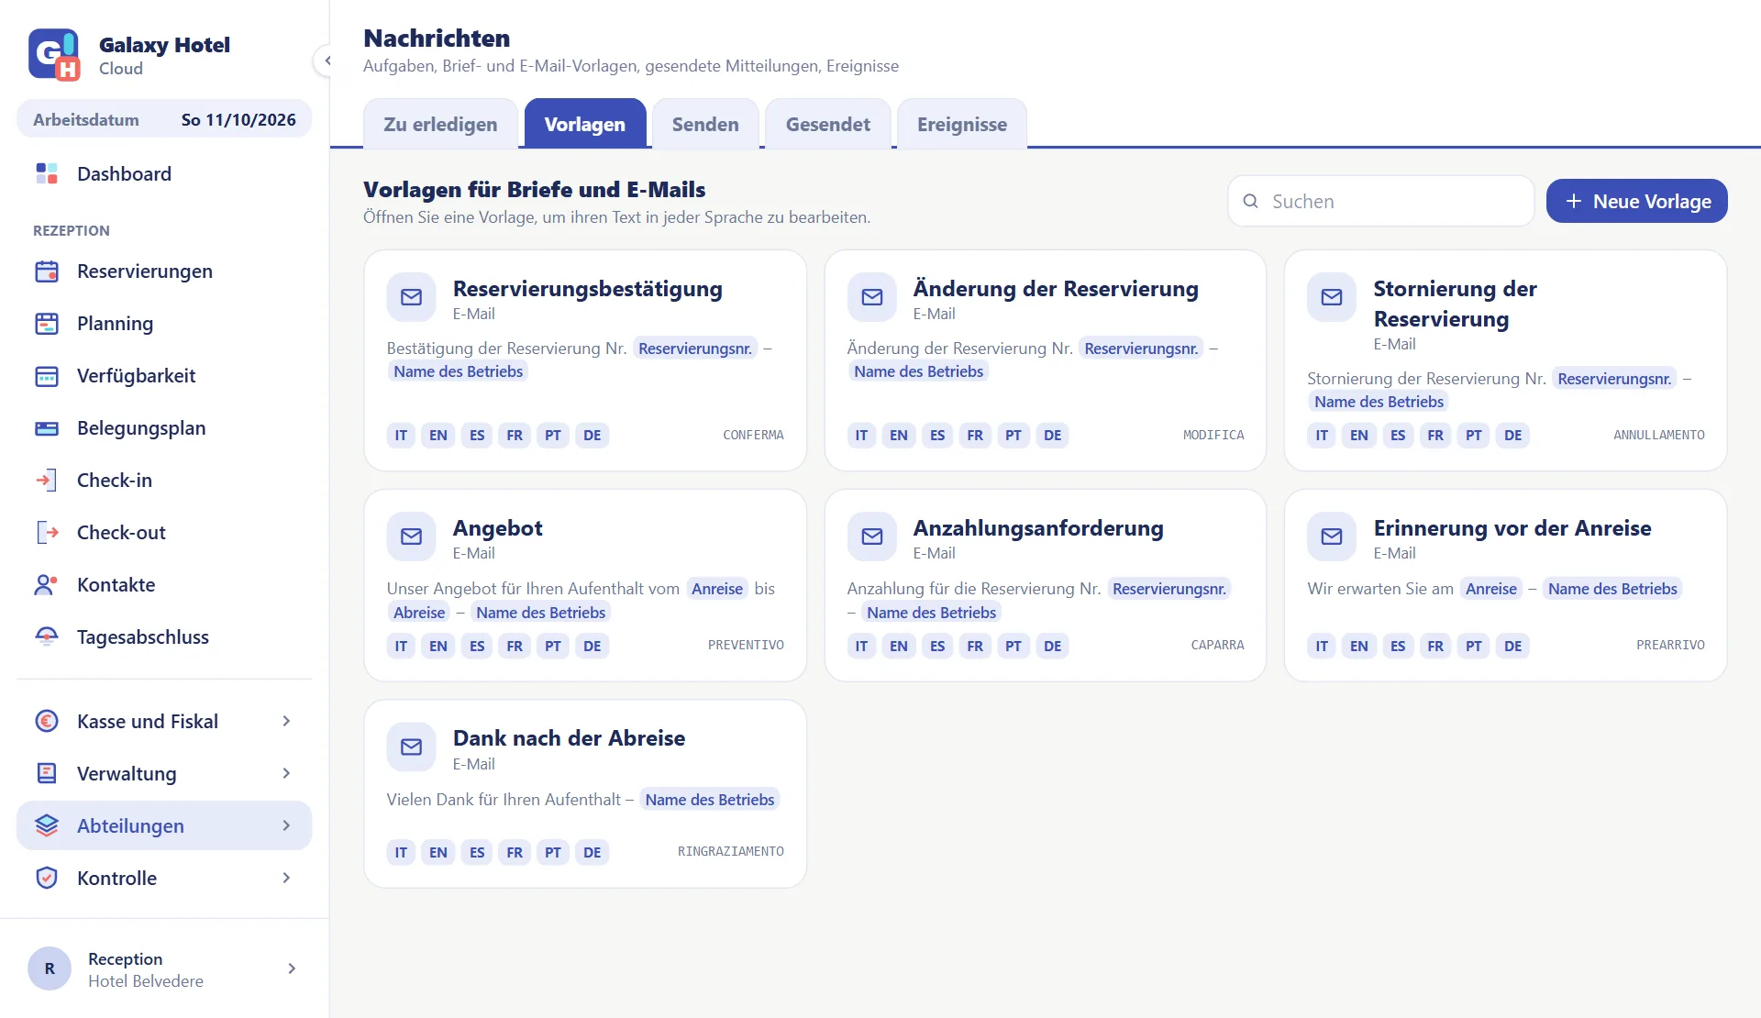This screenshot has height=1018, width=1761.
Task: Click the Check-in arrow icon
Action: coord(47,480)
